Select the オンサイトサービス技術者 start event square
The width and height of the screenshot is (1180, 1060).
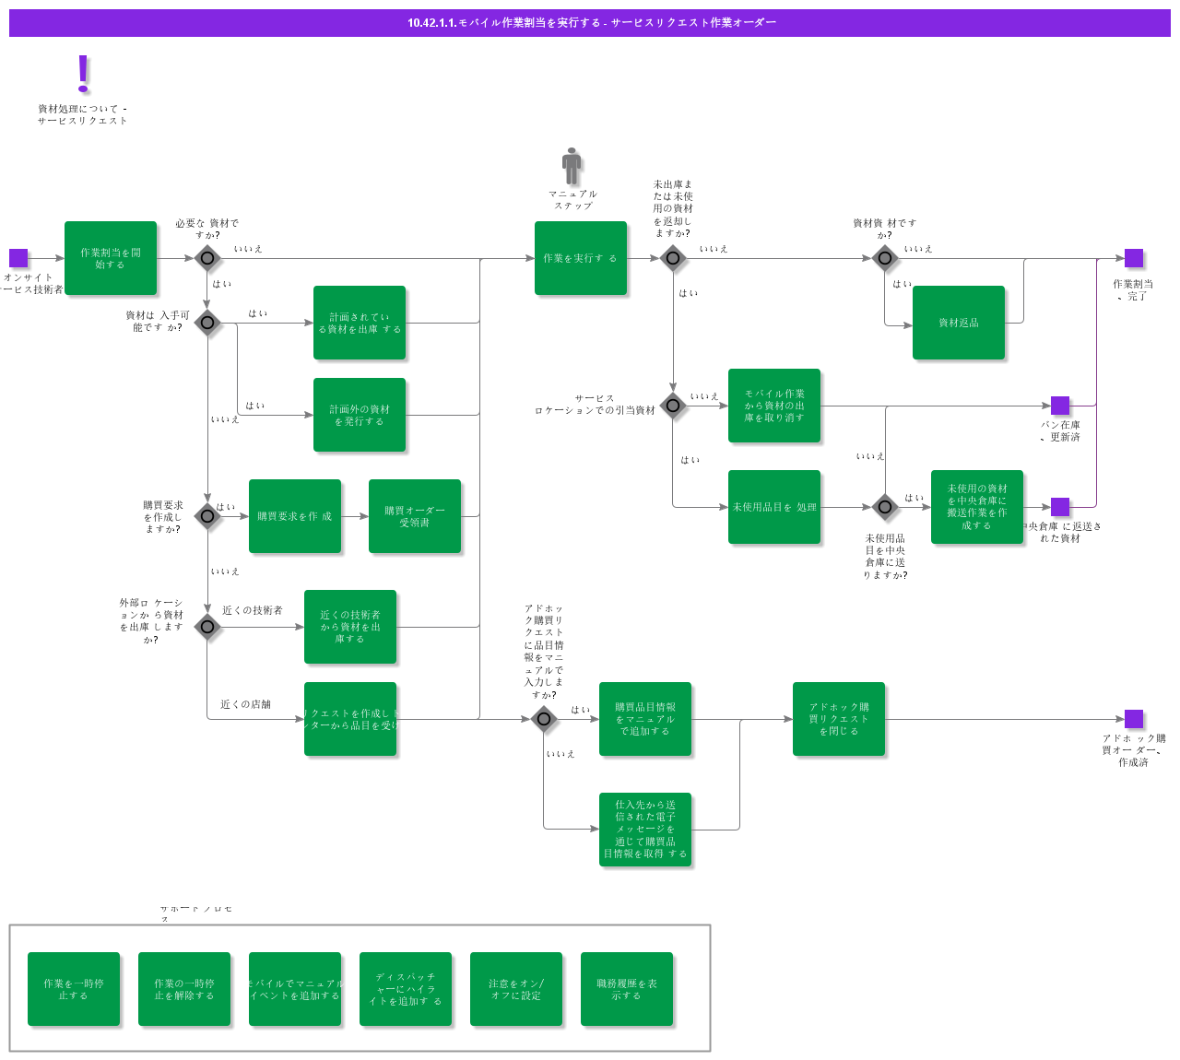(x=18, y=258)
